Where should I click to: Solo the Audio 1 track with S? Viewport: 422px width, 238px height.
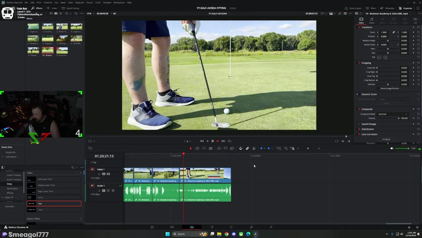108,190
